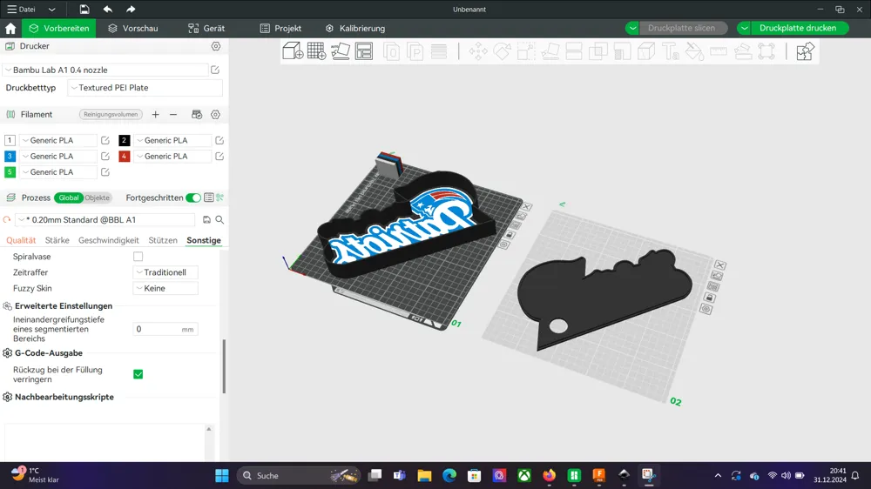Click the Reinigungsvolumen button

111,114
